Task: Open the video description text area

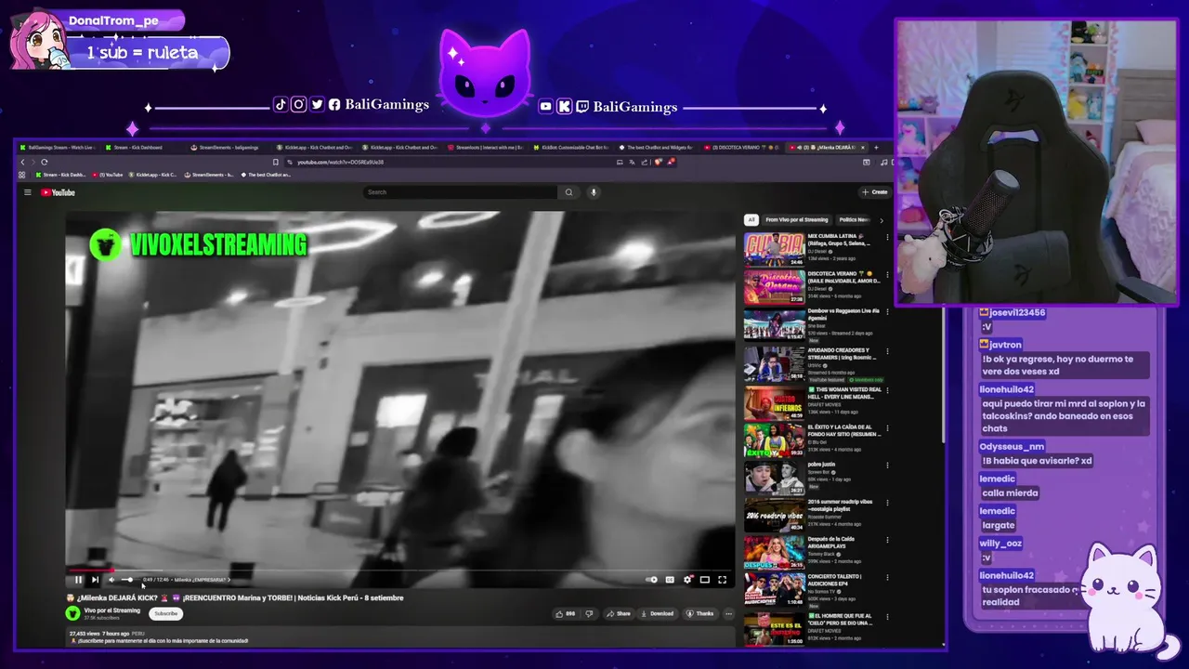Action: click(x=399, y=637)
